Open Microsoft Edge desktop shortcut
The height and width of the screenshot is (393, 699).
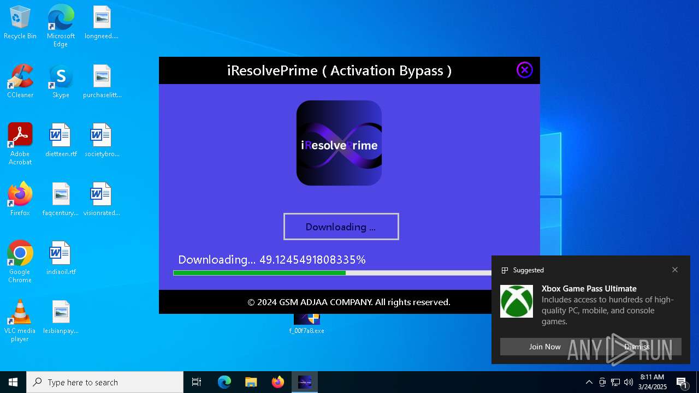61,26
